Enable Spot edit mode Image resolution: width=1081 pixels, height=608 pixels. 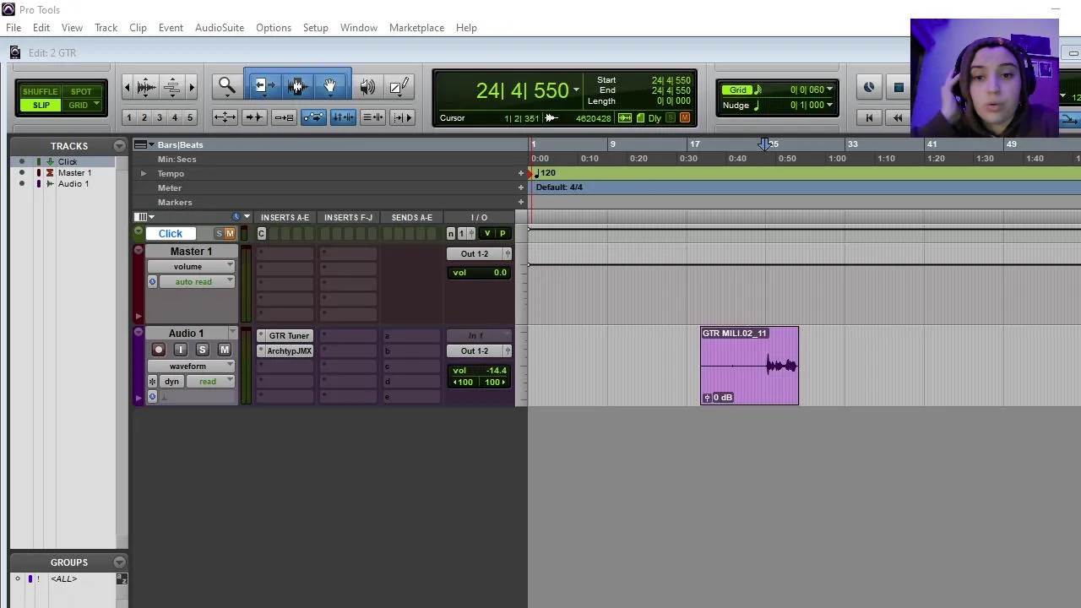(x=81, y=91)
